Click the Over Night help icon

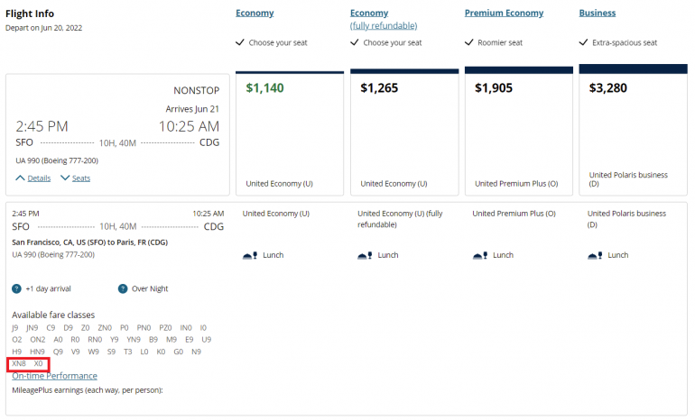[123, 288]
